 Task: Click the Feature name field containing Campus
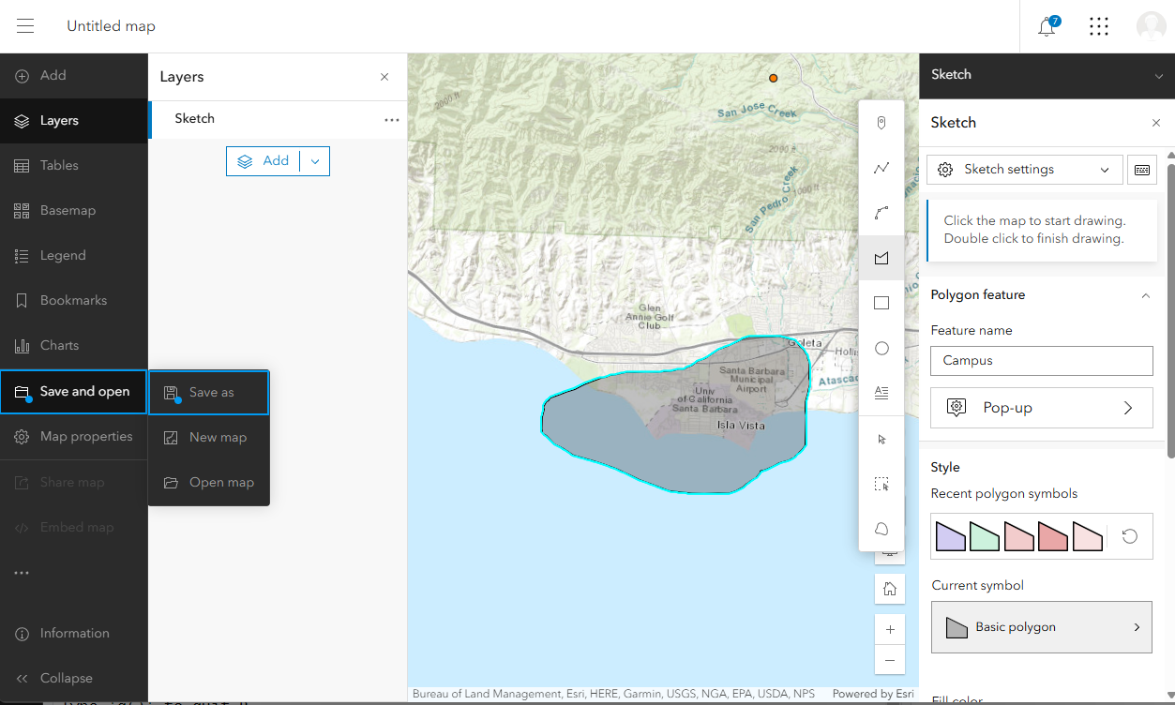pyautogui.click(x=1041, y=360)
